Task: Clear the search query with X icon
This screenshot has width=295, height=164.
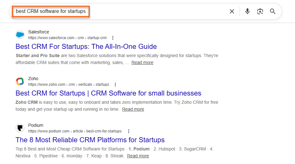Action: (x=232, y=11)
